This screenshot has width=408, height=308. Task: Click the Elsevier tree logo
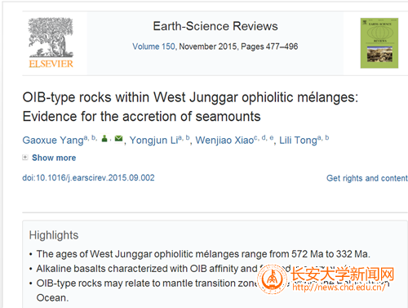[51, 38]
